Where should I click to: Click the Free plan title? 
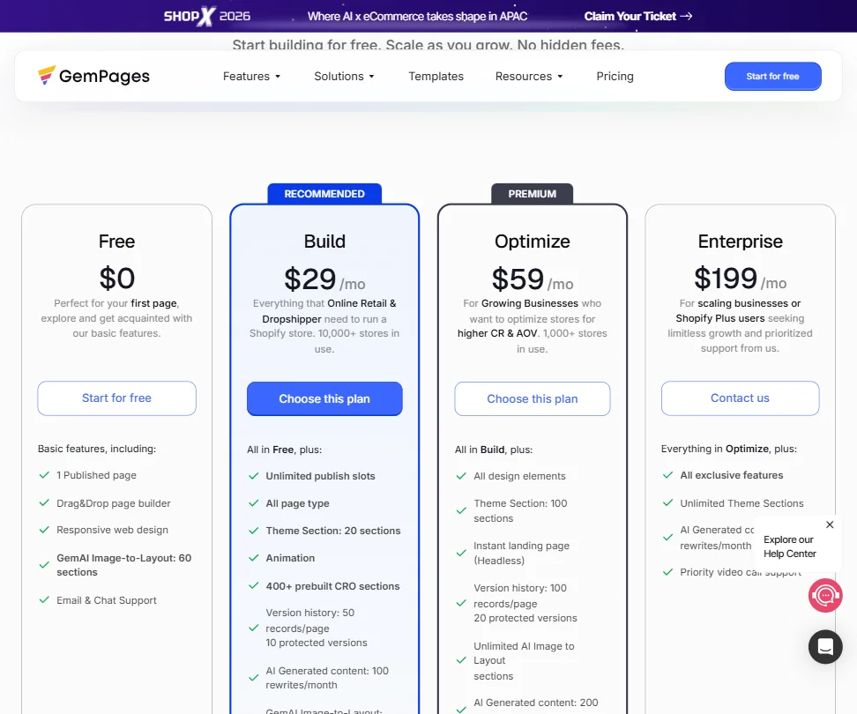pos(117,242)
